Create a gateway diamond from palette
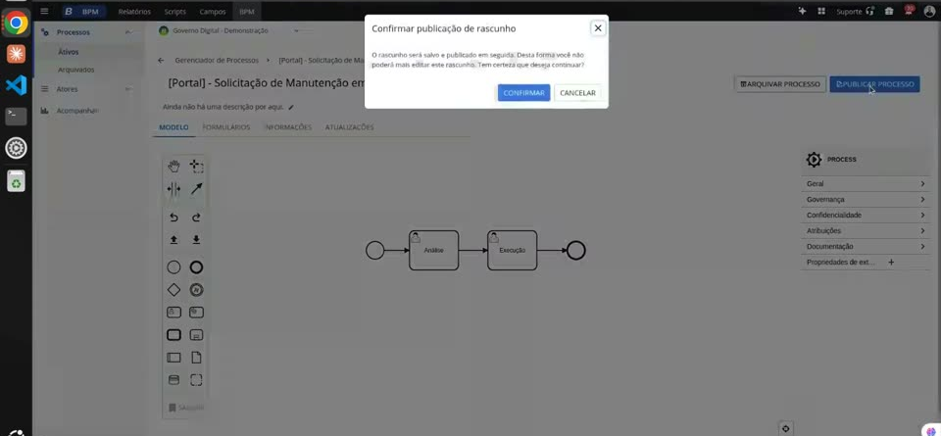 [x=173, y=290]
